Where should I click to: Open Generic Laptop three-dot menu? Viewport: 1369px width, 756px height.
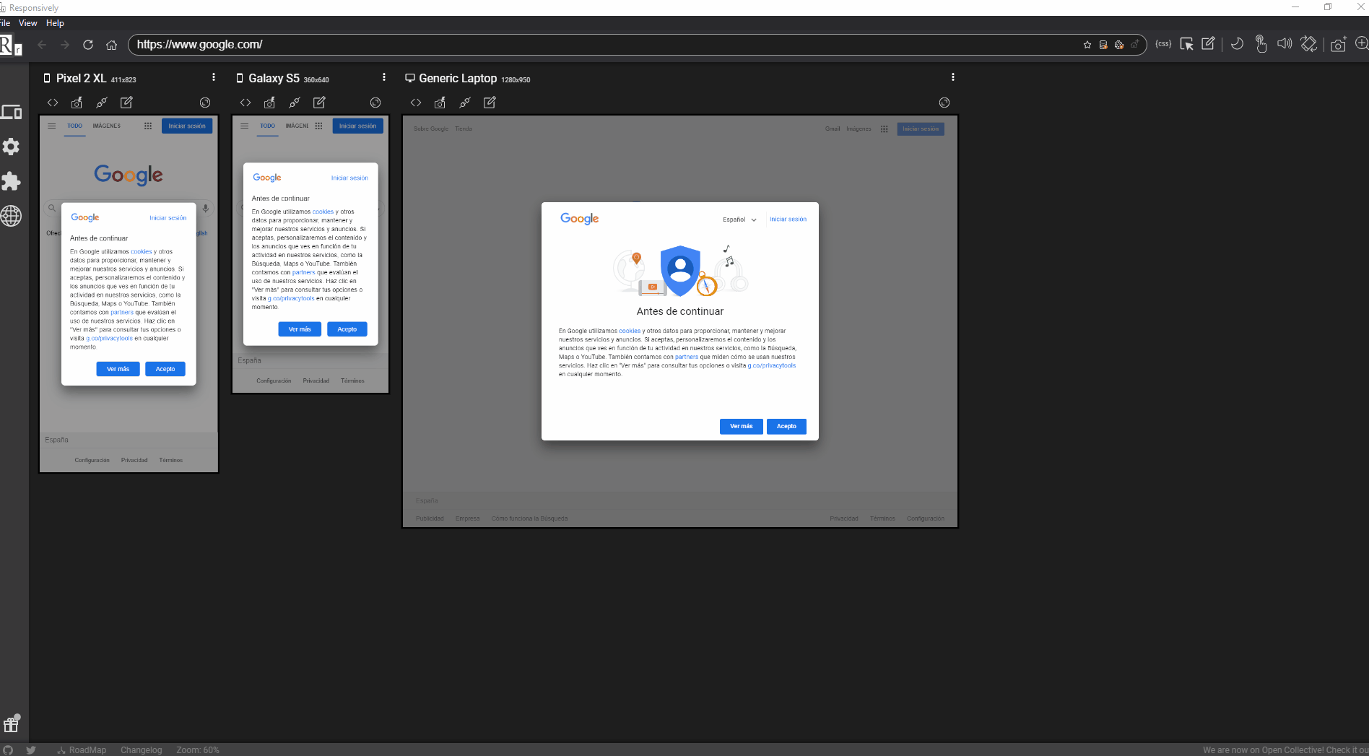952,77
